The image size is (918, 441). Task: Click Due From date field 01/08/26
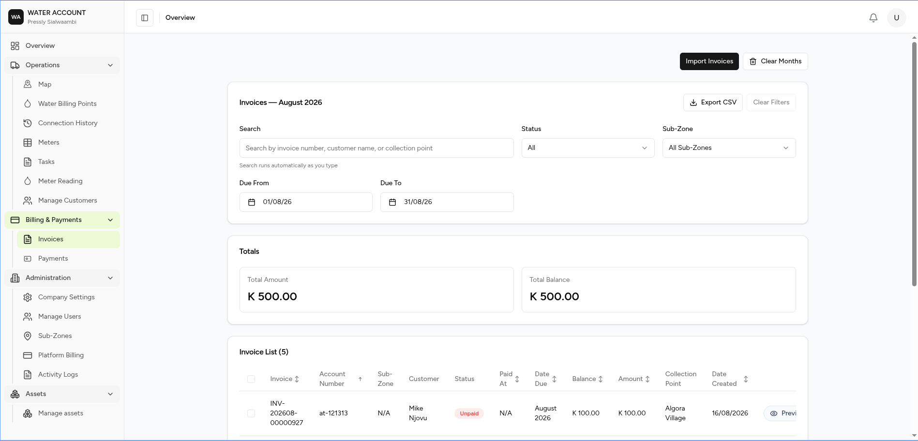[x=306, y=202]
